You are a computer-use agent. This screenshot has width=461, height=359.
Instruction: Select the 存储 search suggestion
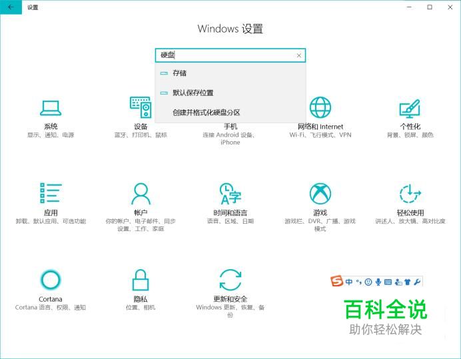[x=230, y=73]
